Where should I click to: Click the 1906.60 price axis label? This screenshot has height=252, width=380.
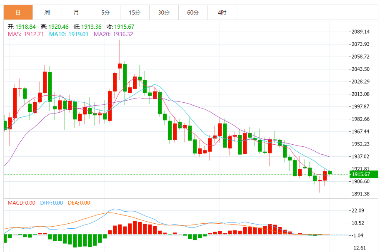coord(360,181)
